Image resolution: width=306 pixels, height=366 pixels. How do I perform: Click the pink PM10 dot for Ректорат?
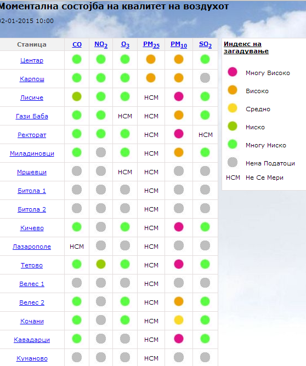tap(179, 134)
